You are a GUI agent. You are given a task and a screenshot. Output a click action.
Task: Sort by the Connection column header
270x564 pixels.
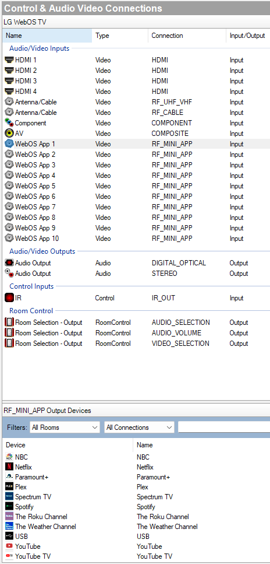(x=187, y=36)
